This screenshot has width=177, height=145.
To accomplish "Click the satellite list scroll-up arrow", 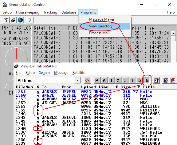I will coord(173,33).
